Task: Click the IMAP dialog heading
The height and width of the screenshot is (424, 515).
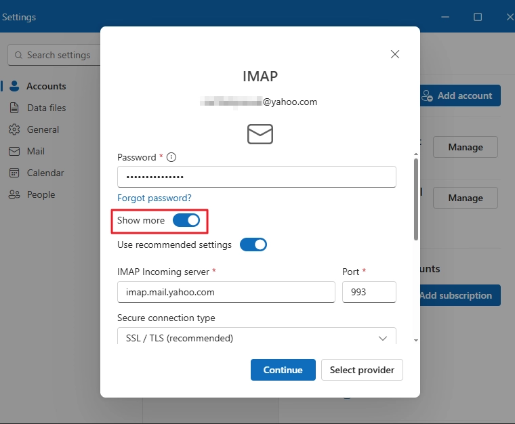Action: tap(260, 76)
